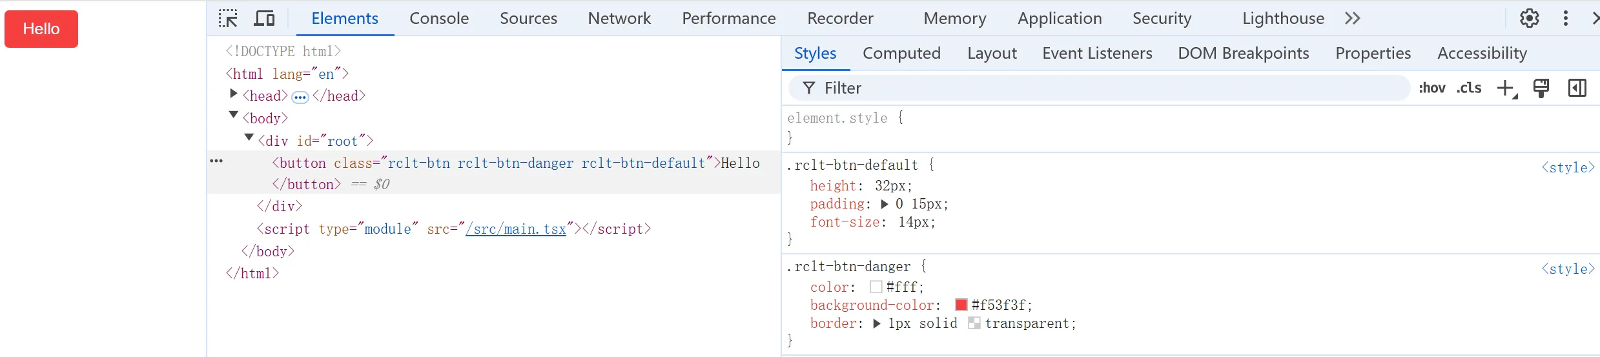
Task: Click the .rclt-btn-default selector text
Action: point(852,165)
